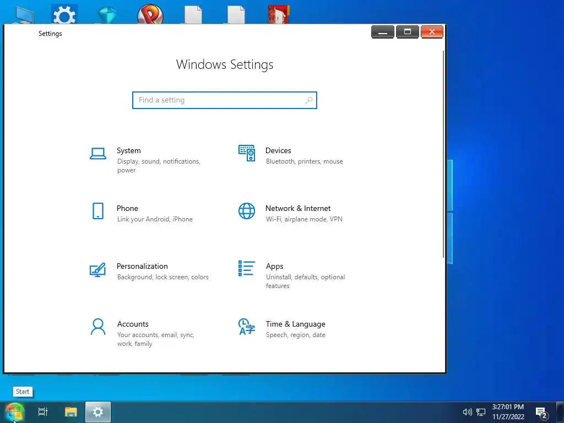Click the Settings window vertical scrollbar

pyautogui.click(x=443, y=154)
